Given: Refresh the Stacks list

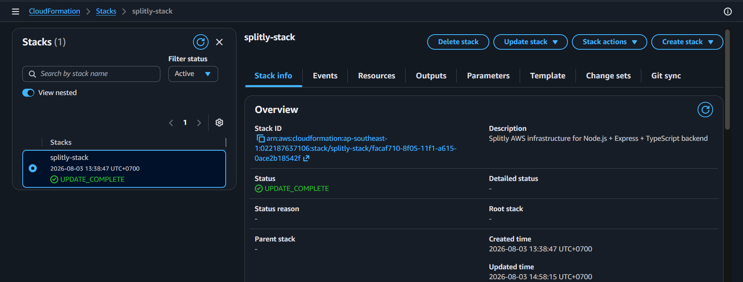Looking at the screenshot, I should tap(201, 42).
